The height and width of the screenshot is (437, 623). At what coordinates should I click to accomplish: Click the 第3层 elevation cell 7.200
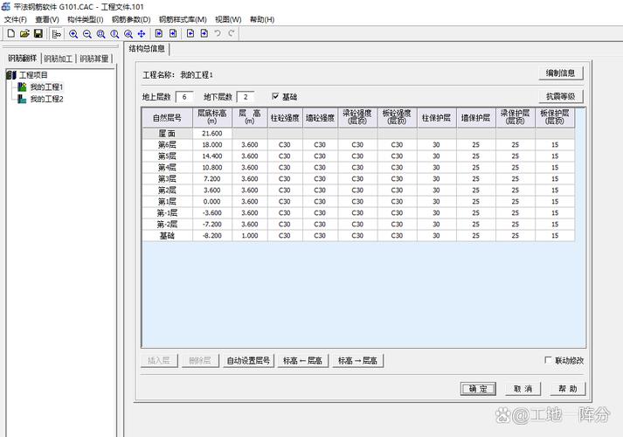[212, 179]
